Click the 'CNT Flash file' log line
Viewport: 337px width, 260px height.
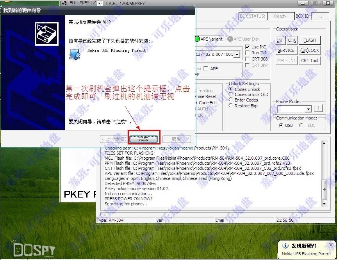click(x=203, y=168)
